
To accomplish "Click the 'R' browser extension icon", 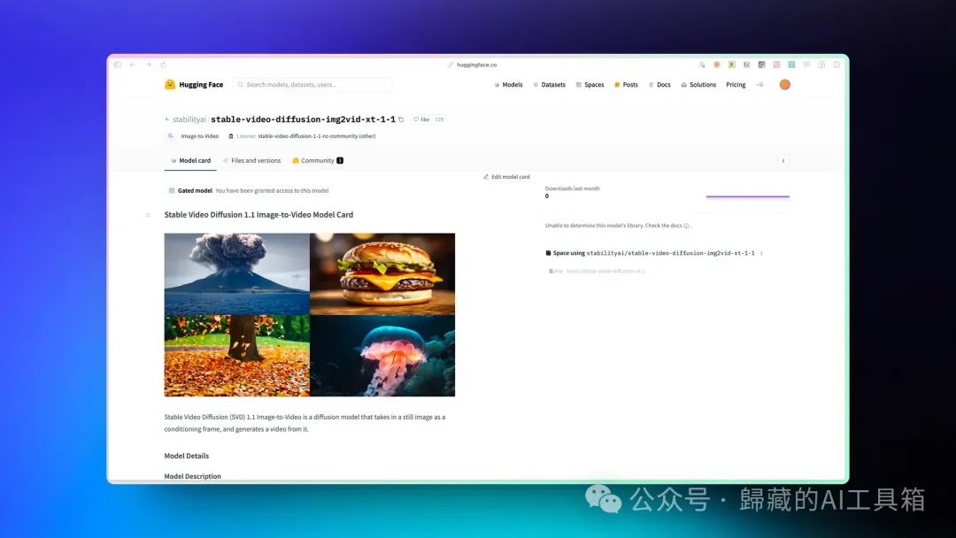I will click(732, 65).
